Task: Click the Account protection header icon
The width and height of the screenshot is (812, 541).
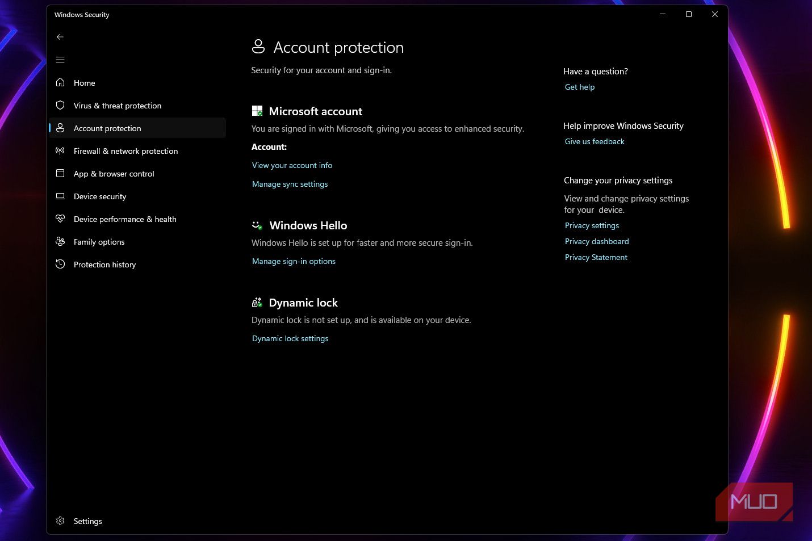Action: (x=258, y=47)
